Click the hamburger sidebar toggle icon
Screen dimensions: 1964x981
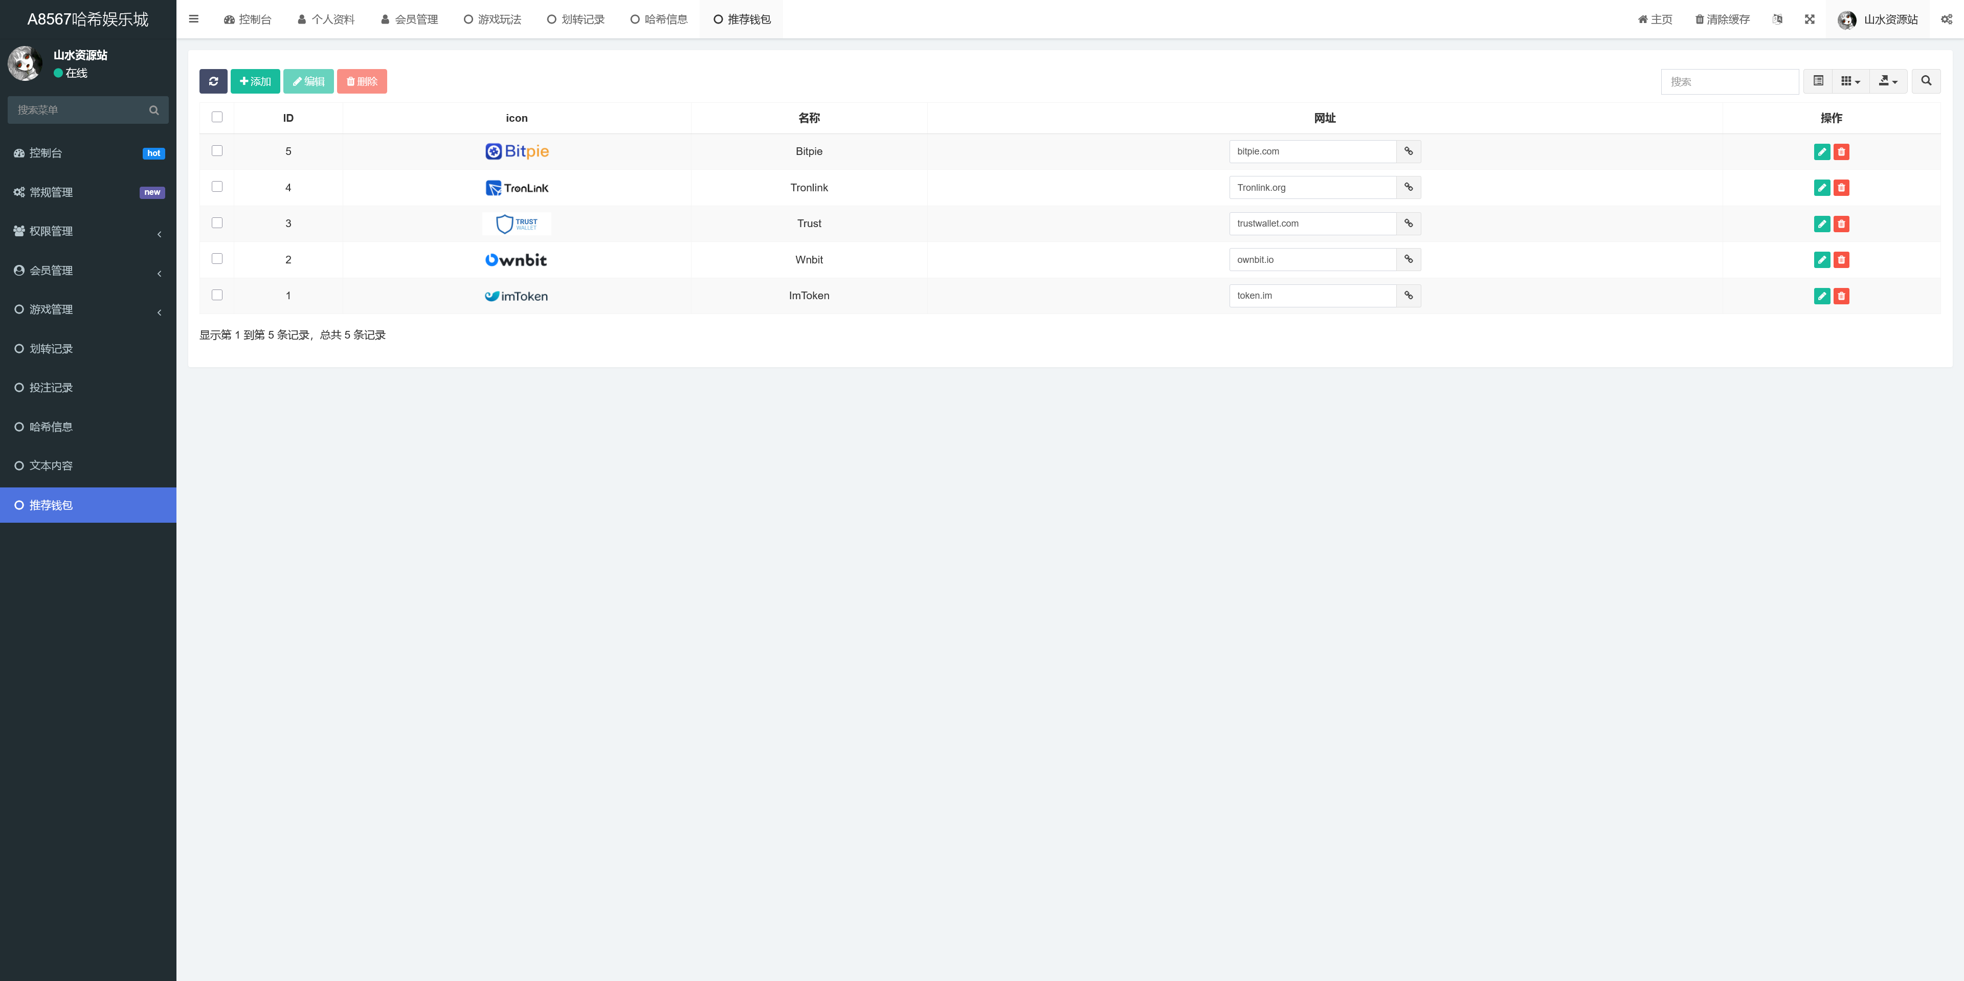coord(194,19)
